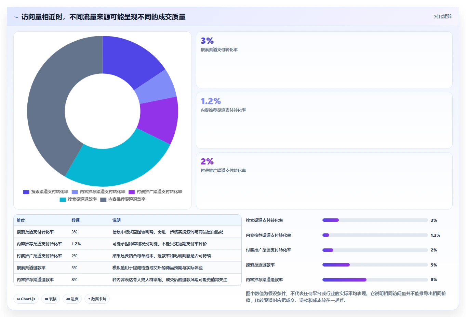The image size is (466, 317).
Task: Click progress bar for 付费推广渠道支付转化率 2%
Action: click(375, 250)
